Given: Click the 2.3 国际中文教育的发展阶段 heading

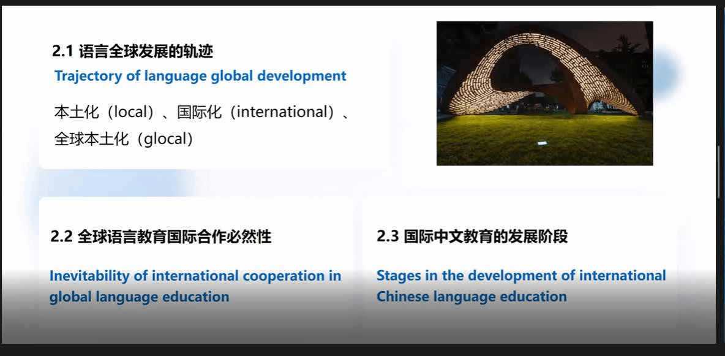Looking at the screenshot, I should pyautogui.click(x=472, y=237).
